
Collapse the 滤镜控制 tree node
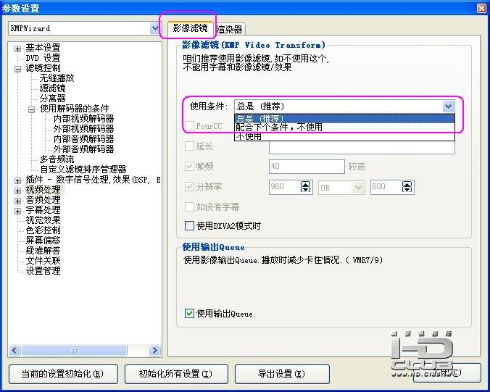click(18, 69)
